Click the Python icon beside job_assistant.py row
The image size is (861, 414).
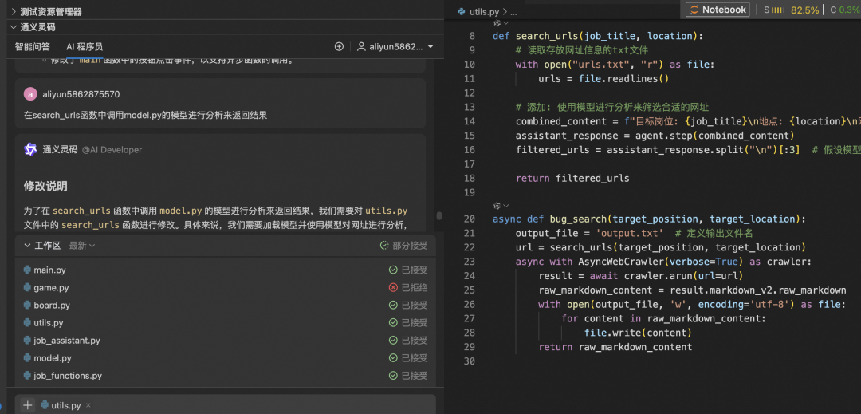tap(27, 340)
